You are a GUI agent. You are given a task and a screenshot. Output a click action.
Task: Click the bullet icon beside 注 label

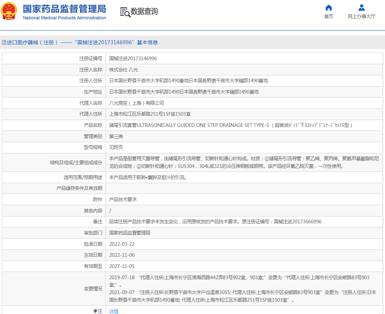point(95,311)
